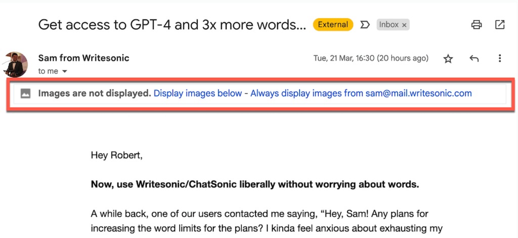Remove the Inbox label with the x
Screen dimensions: 518x238
click(x=404, y=25)
